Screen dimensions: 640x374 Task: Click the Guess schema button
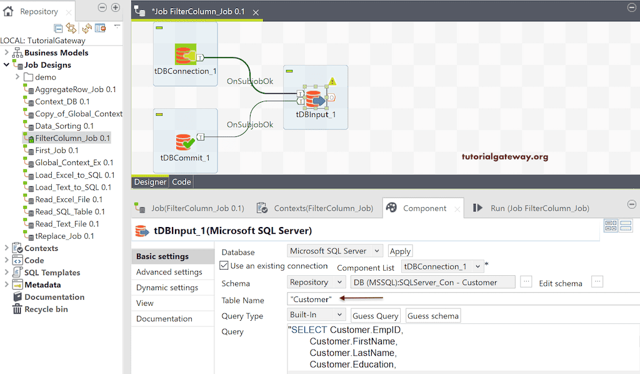coord(433,316)
